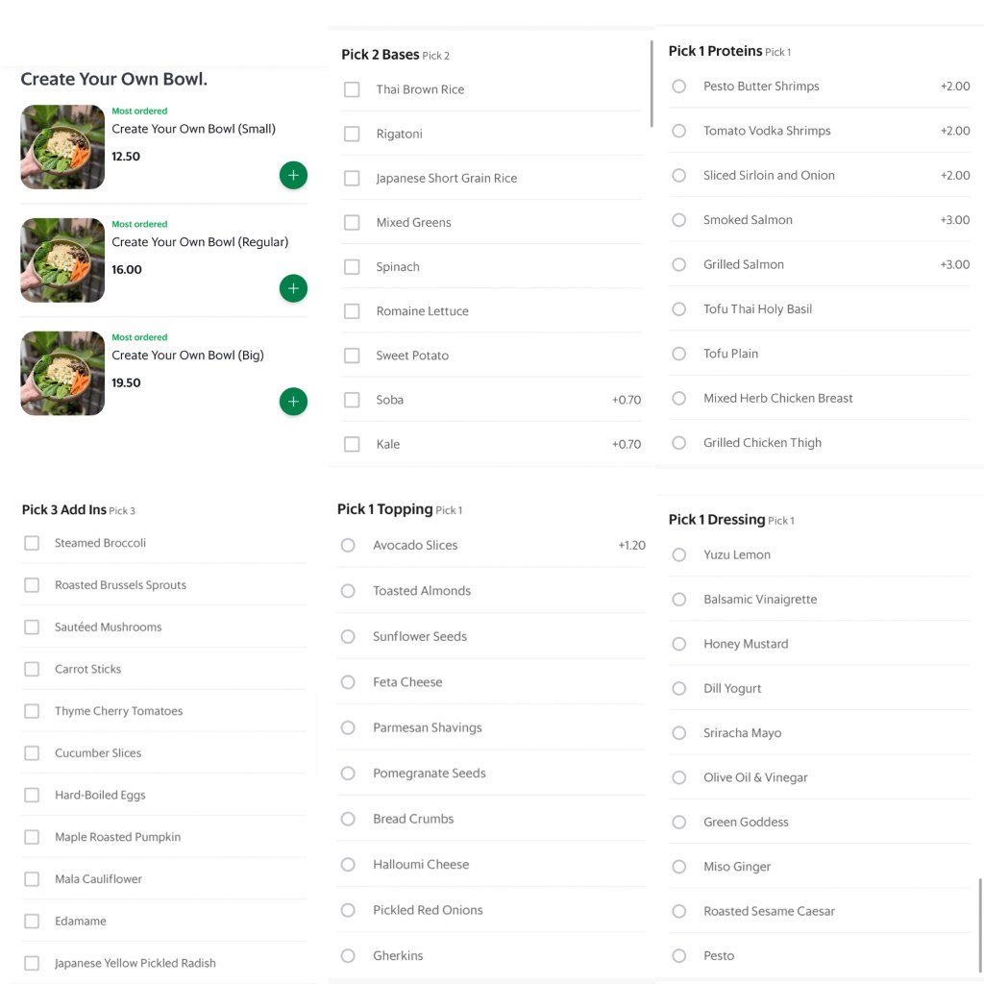The width and height of the screenshot is (984, 984).
Task: Click the Bases list scrollbar
Action: [652, 84]
